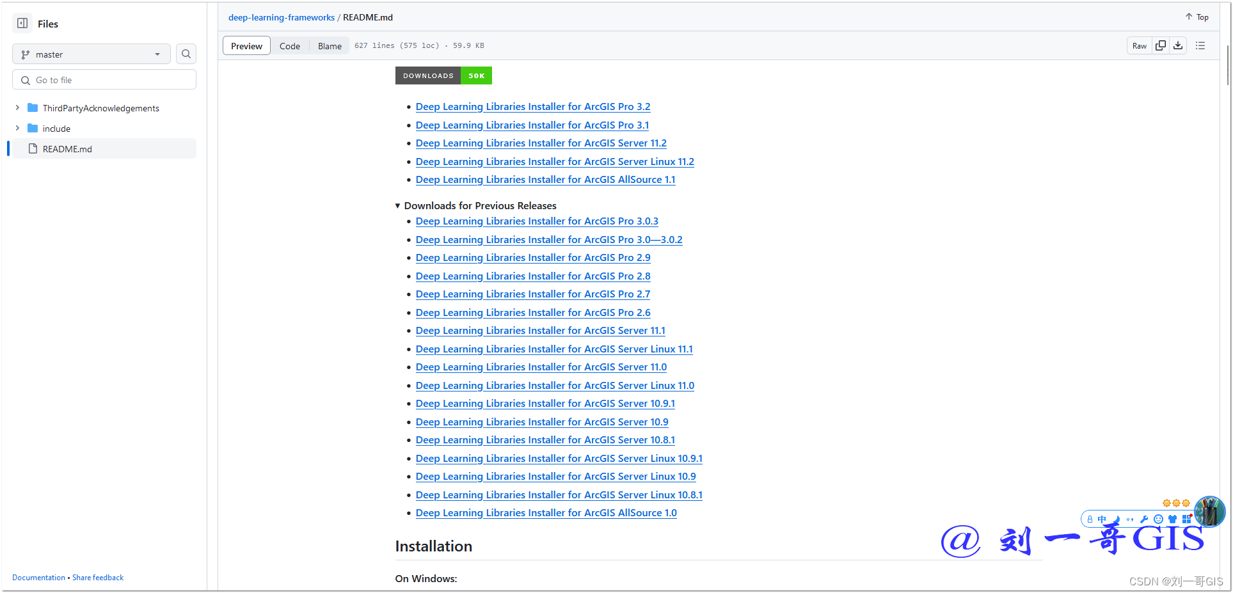Click the input method 中 tray icon
The height and width of the screenshot is (593, 1233).
point(1102,519)
